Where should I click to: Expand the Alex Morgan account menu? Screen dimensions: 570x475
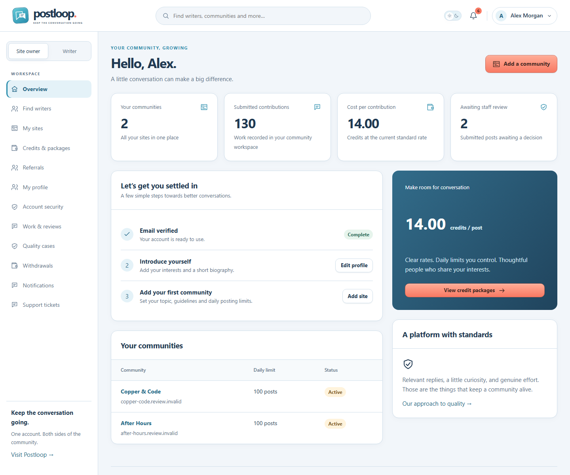click(524, 16)
